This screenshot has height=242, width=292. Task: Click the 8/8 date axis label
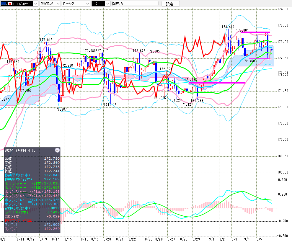[3, 239]
